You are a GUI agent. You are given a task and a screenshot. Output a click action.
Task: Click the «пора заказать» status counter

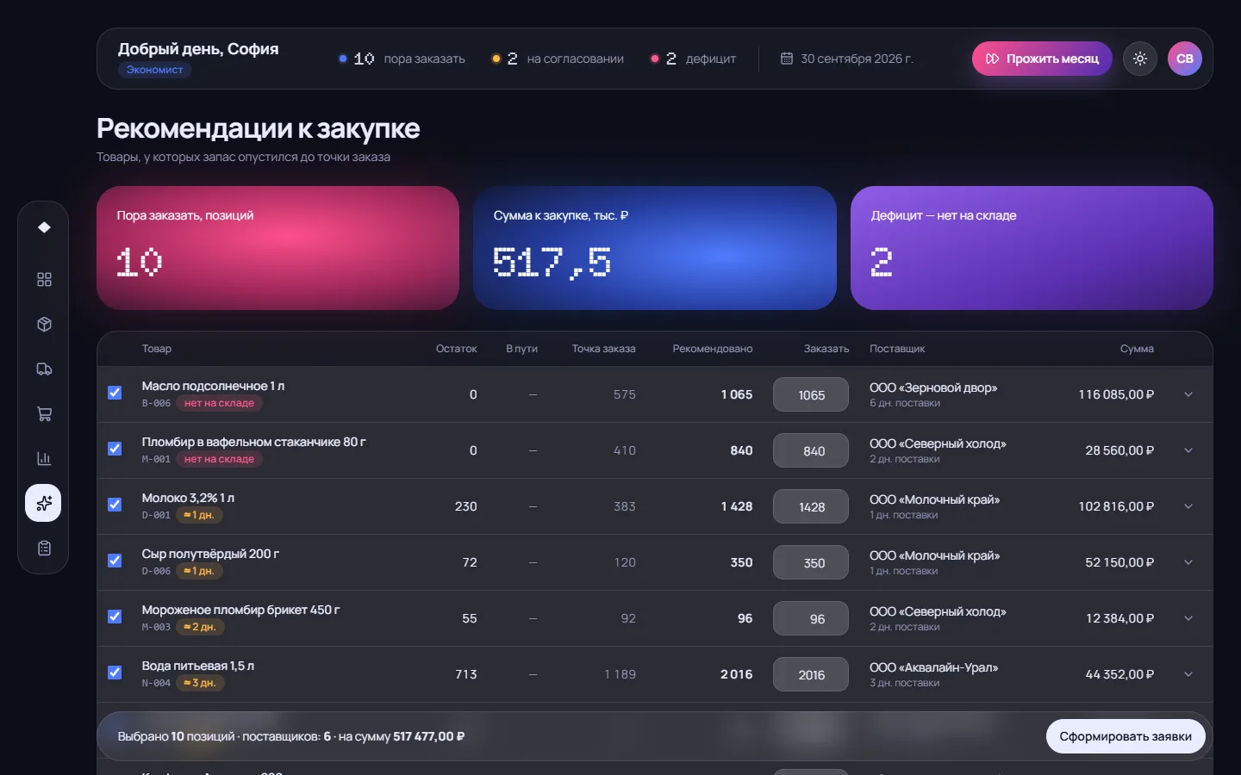coord(402,59)
